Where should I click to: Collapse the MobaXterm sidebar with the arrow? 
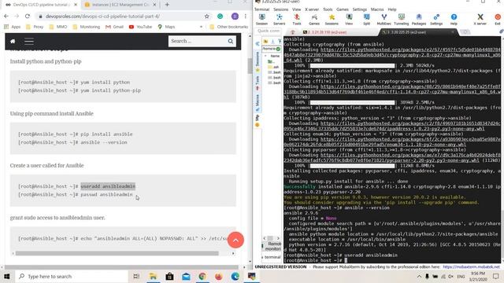tap(258, 44)
